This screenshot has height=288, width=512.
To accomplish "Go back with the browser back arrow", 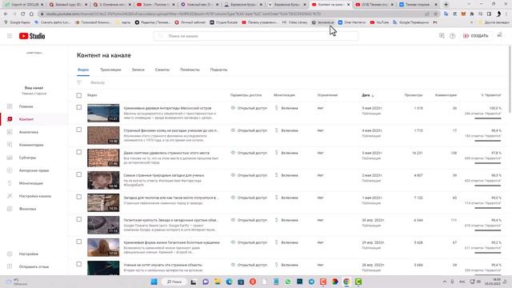I will [x=6, y=14].
